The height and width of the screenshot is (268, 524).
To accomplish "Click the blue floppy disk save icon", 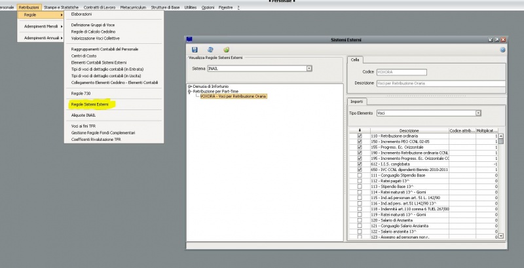I will (195, 50).
